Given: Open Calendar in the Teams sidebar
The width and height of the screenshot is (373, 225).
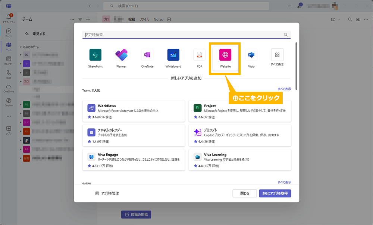Looking at the screenshot, I should 9,61.
